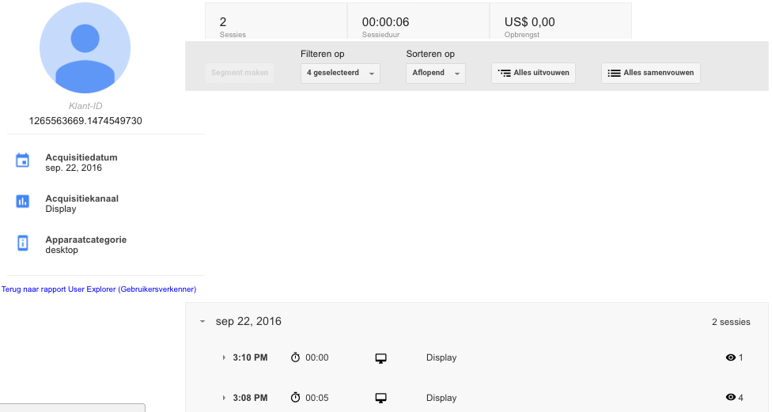
Task: Click the eye icon showing 4 pageviews
Action: click(731, 397)
